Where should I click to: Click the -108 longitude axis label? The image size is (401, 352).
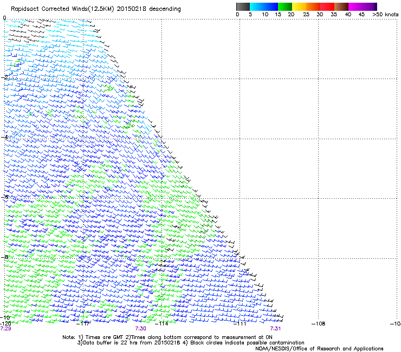click(x=319, y=324)
